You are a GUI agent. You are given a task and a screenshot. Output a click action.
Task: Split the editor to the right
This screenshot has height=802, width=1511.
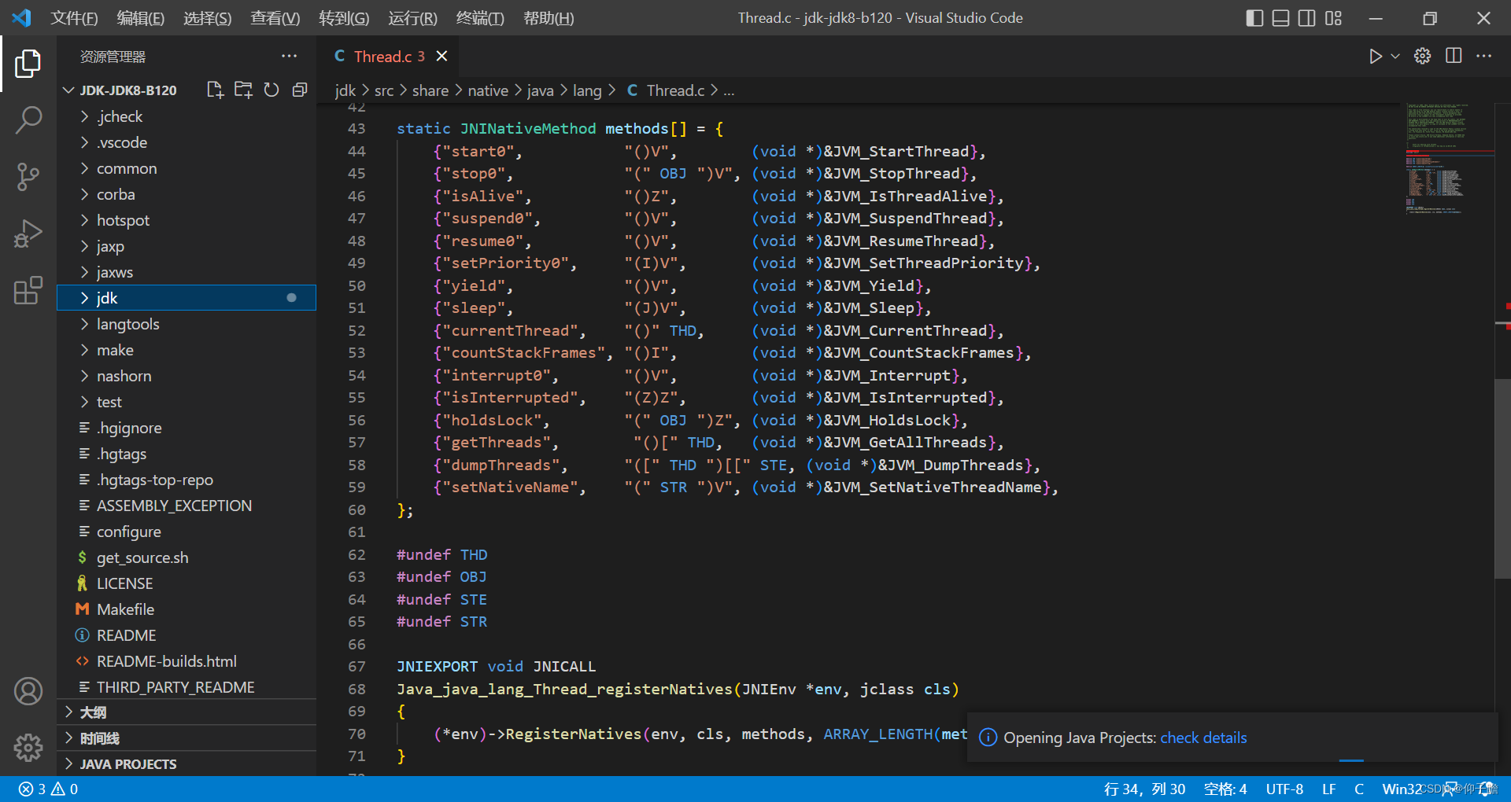click(1454, 56)
